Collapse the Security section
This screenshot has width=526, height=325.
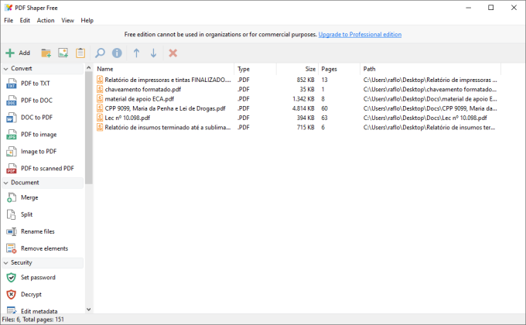click(x=5, y=262)
